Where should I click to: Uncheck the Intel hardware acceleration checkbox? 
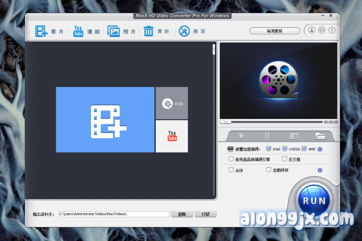269,149
